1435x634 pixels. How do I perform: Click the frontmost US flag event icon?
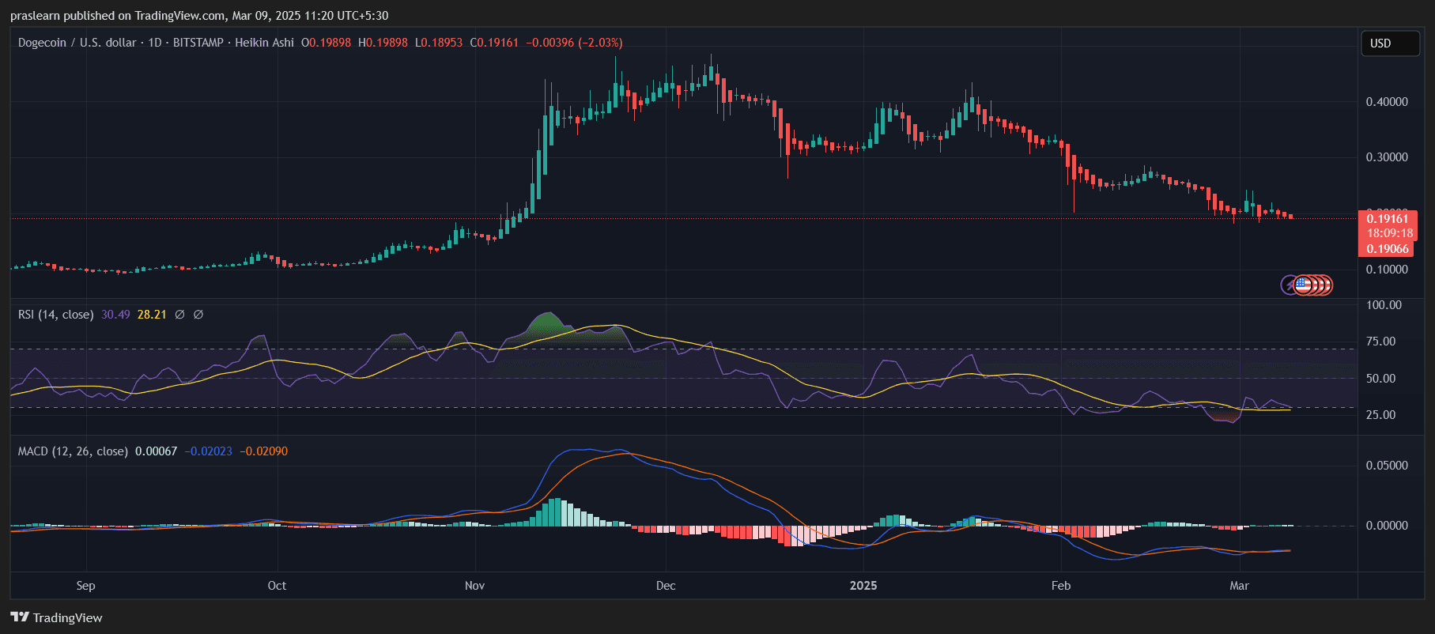point(1303,285)
